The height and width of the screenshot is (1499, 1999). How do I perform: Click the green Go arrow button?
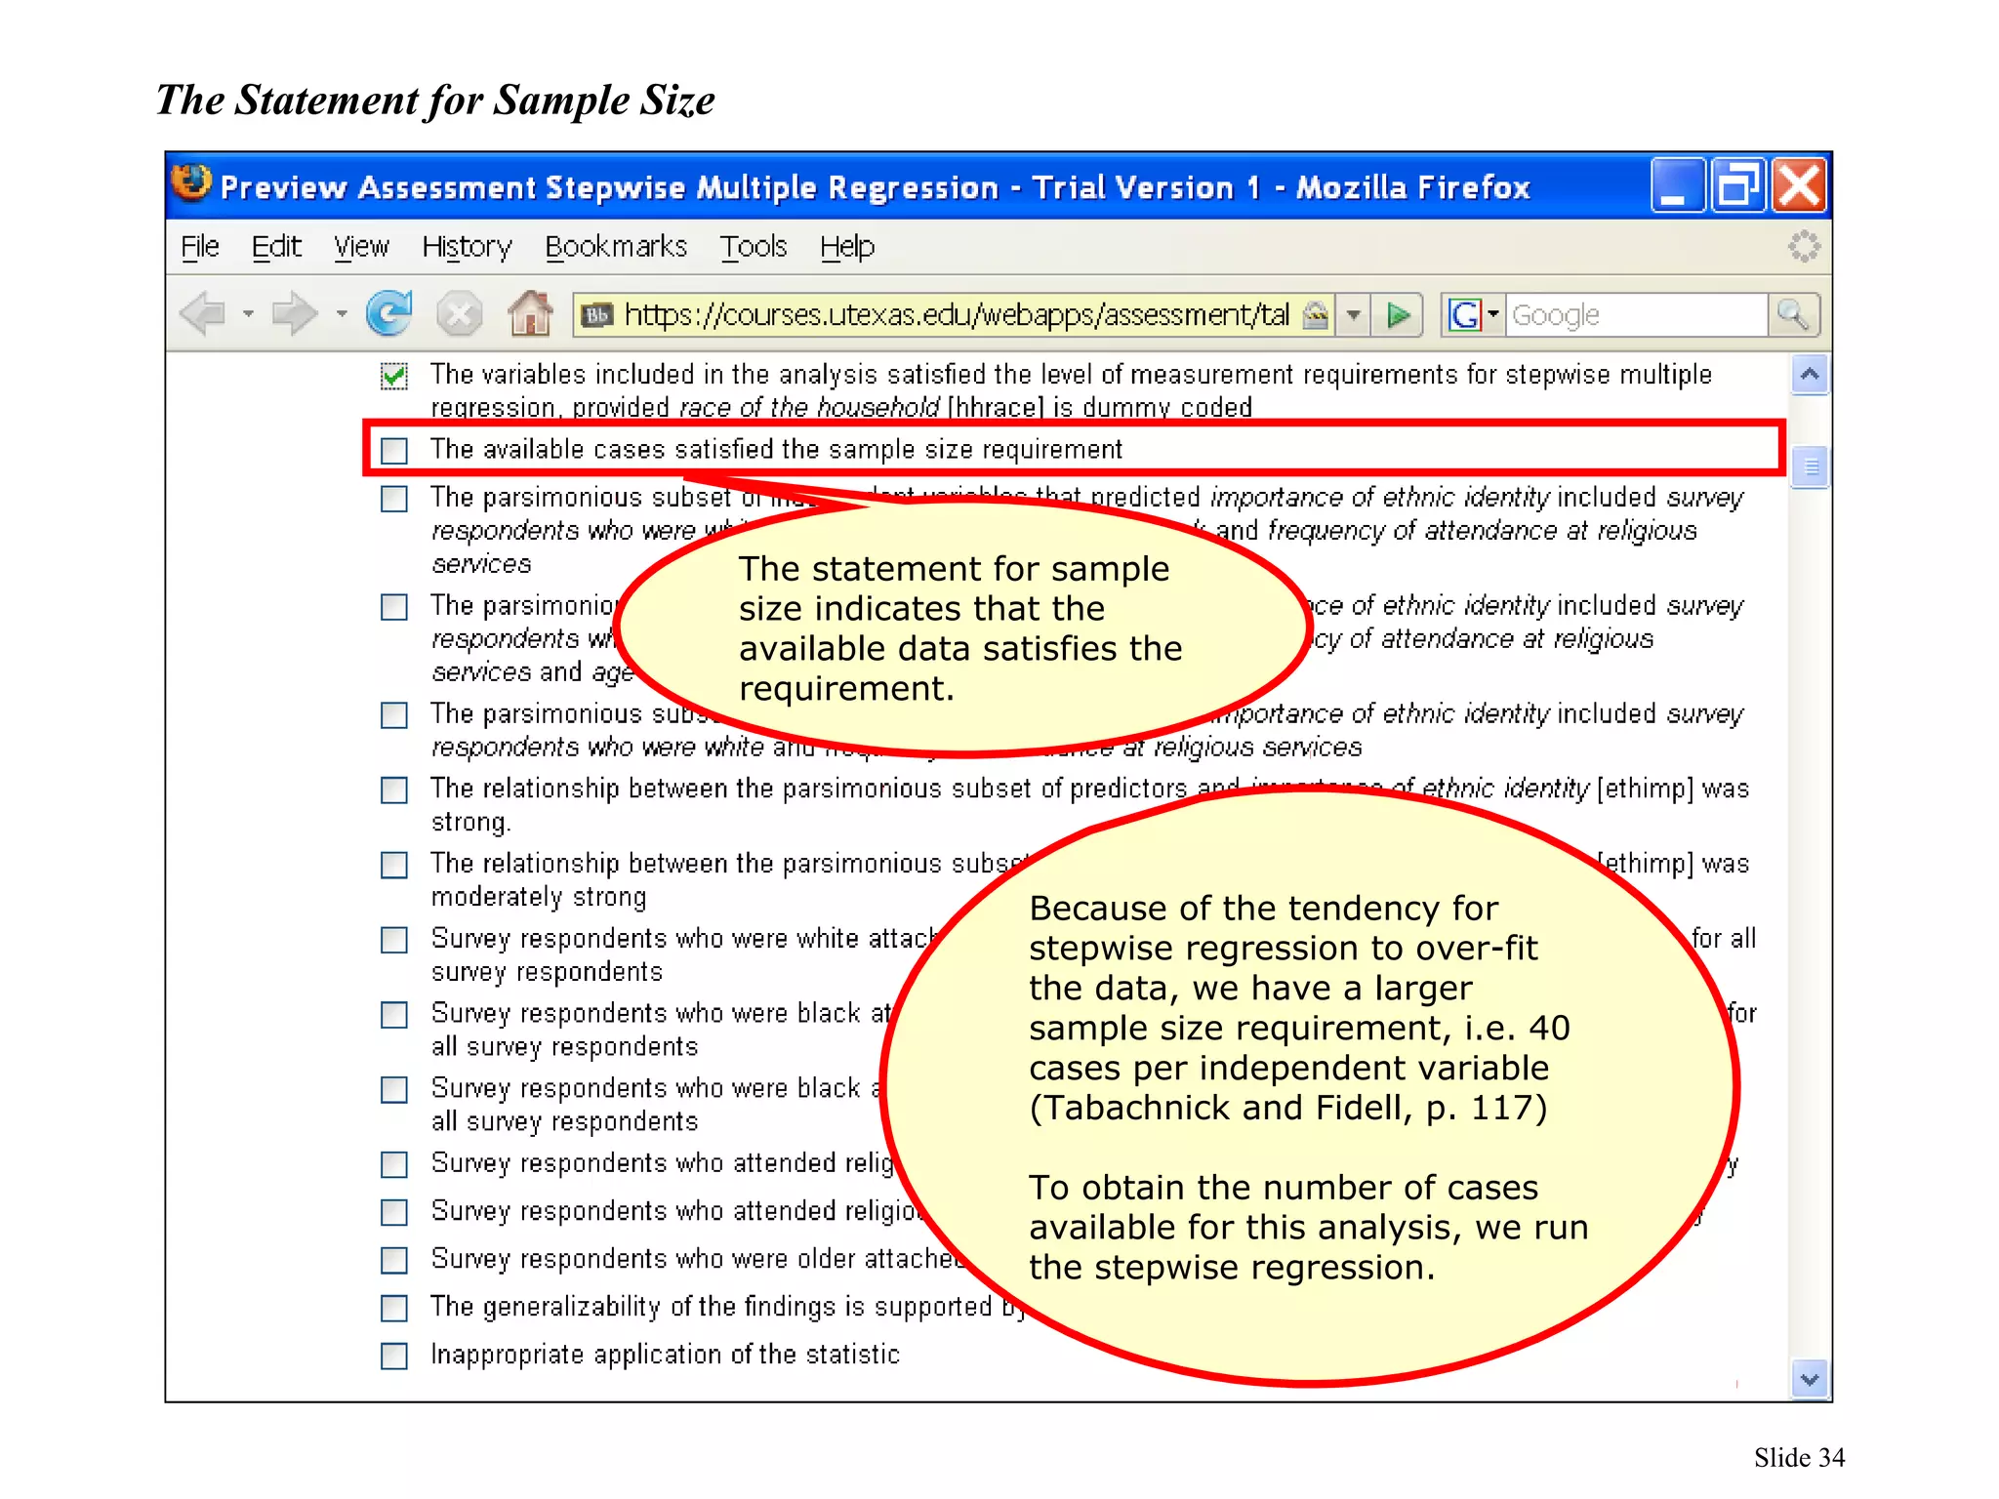point(1398,315)
